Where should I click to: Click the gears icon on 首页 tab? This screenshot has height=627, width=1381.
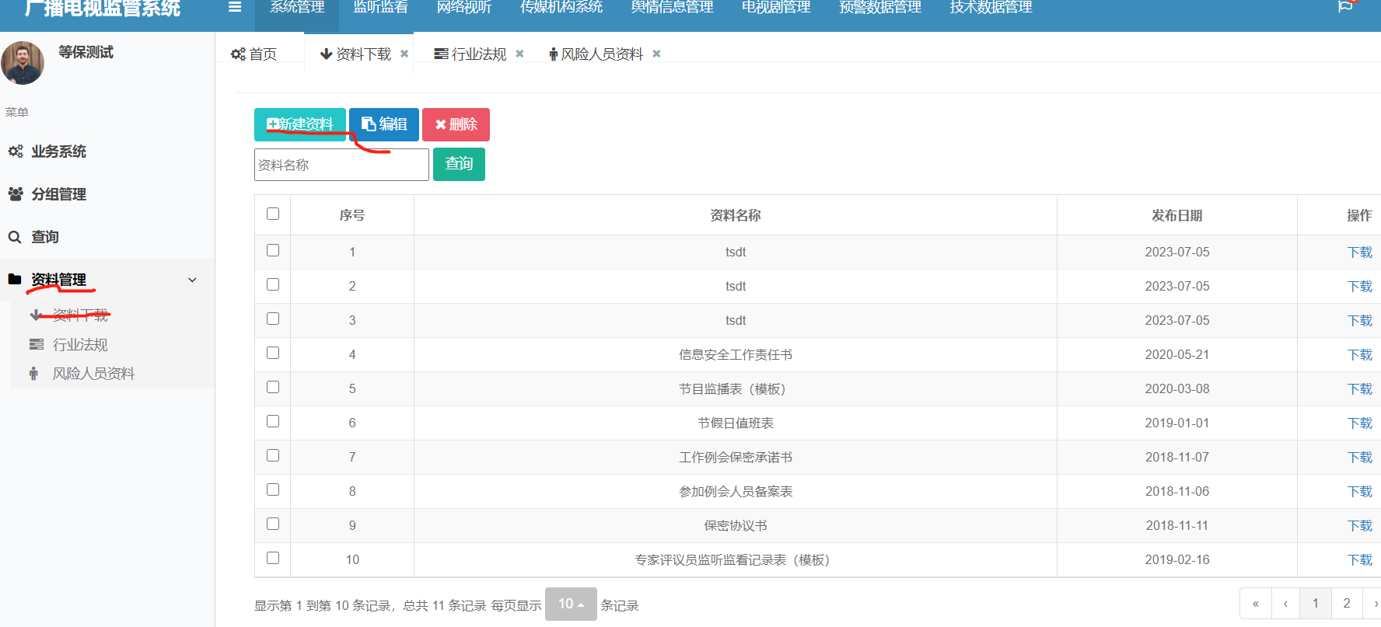coord(238,54)
